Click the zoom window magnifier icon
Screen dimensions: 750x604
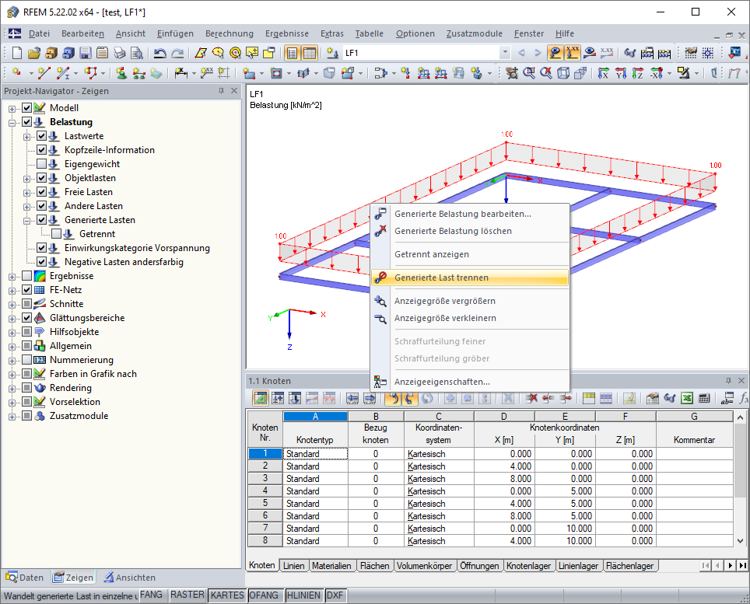pos(529,73)
